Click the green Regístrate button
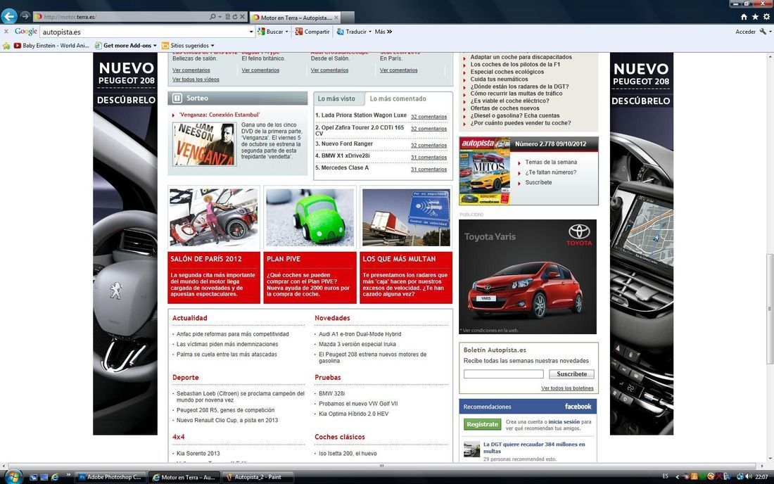This screenshot has width=774, height=484. click(x=482, y=424)
